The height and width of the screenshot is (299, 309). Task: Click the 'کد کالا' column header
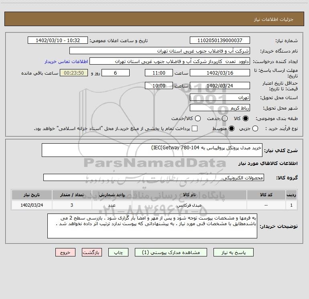coord(266,195)
